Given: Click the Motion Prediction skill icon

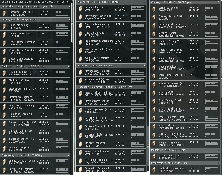Looking at the screenshot, I should click(x=154, y=68).
